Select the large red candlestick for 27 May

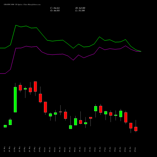(x=35, y=86)
